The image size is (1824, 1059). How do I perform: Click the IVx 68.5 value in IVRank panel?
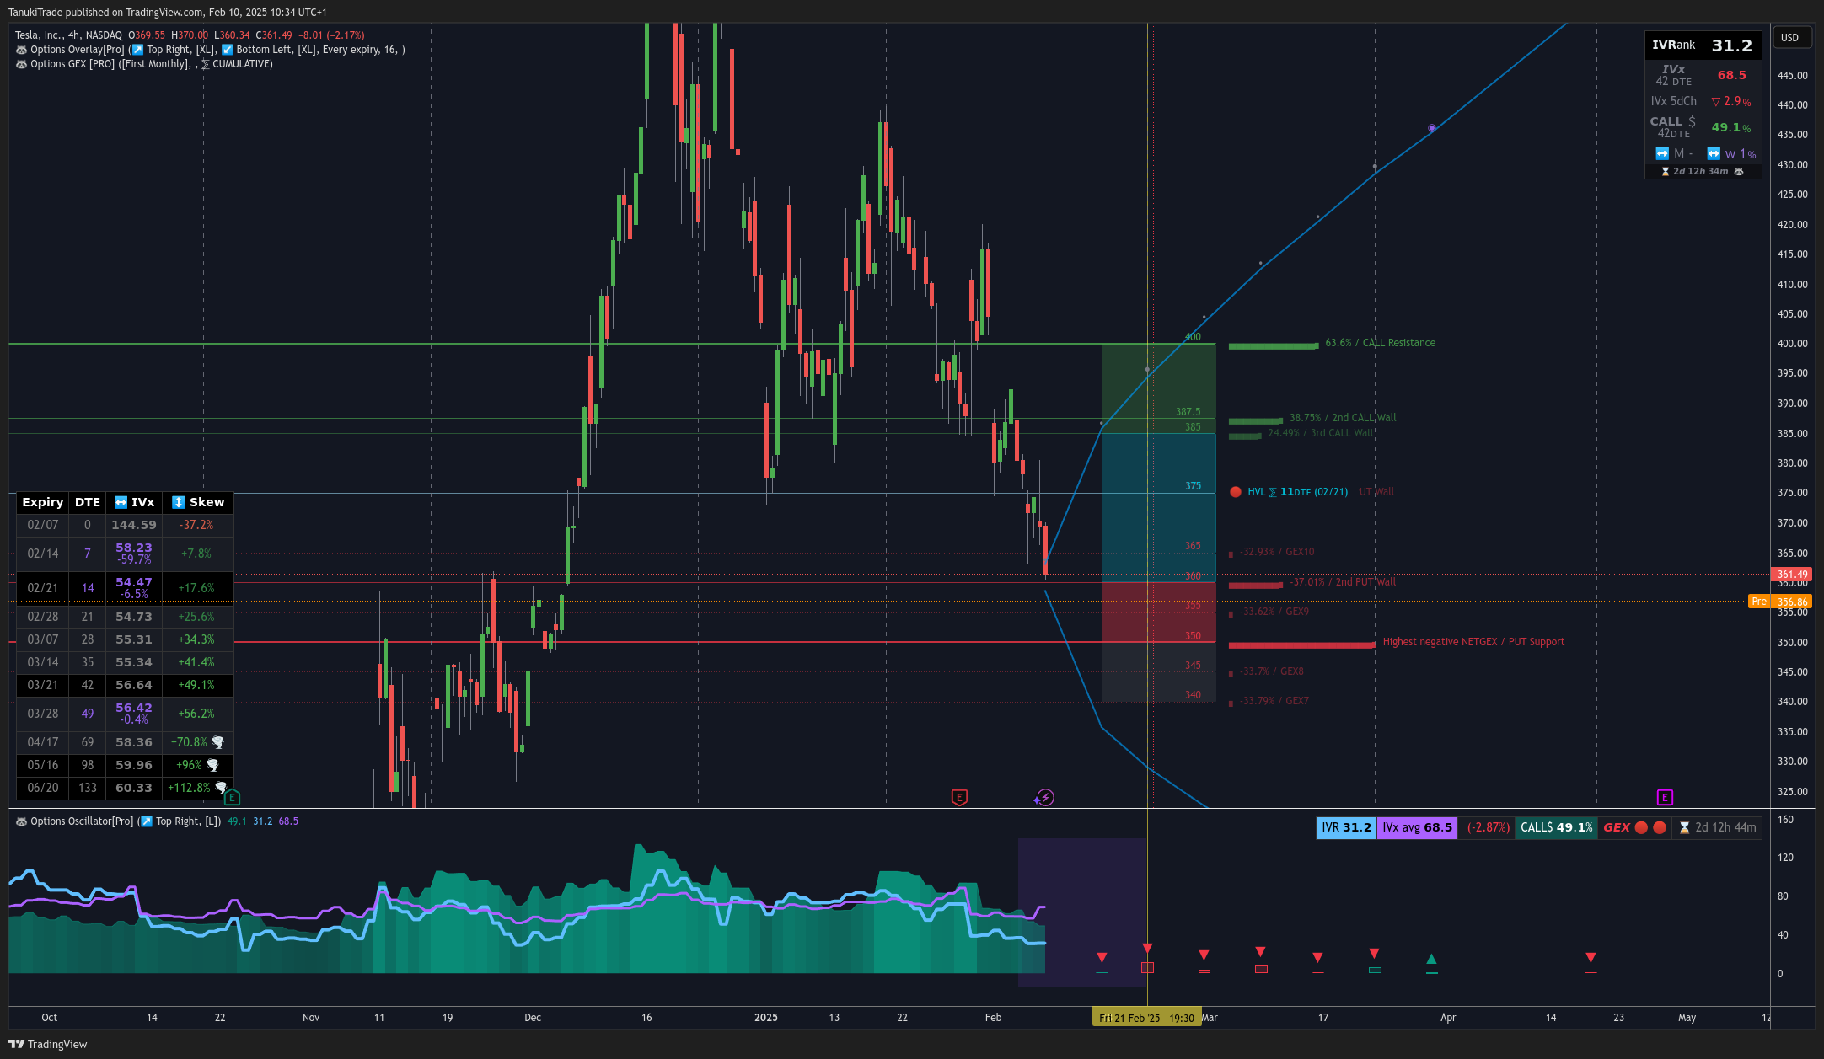[x=1732, y=75]
